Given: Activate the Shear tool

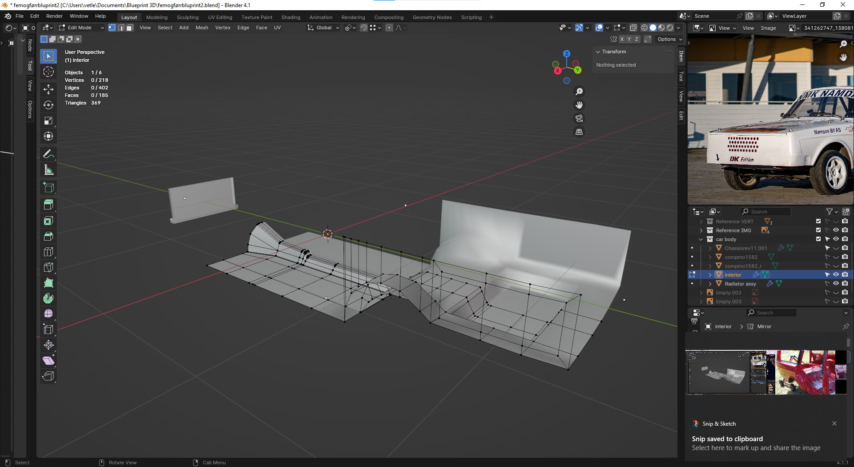Looking at the screenshot, I should (48, 361).
